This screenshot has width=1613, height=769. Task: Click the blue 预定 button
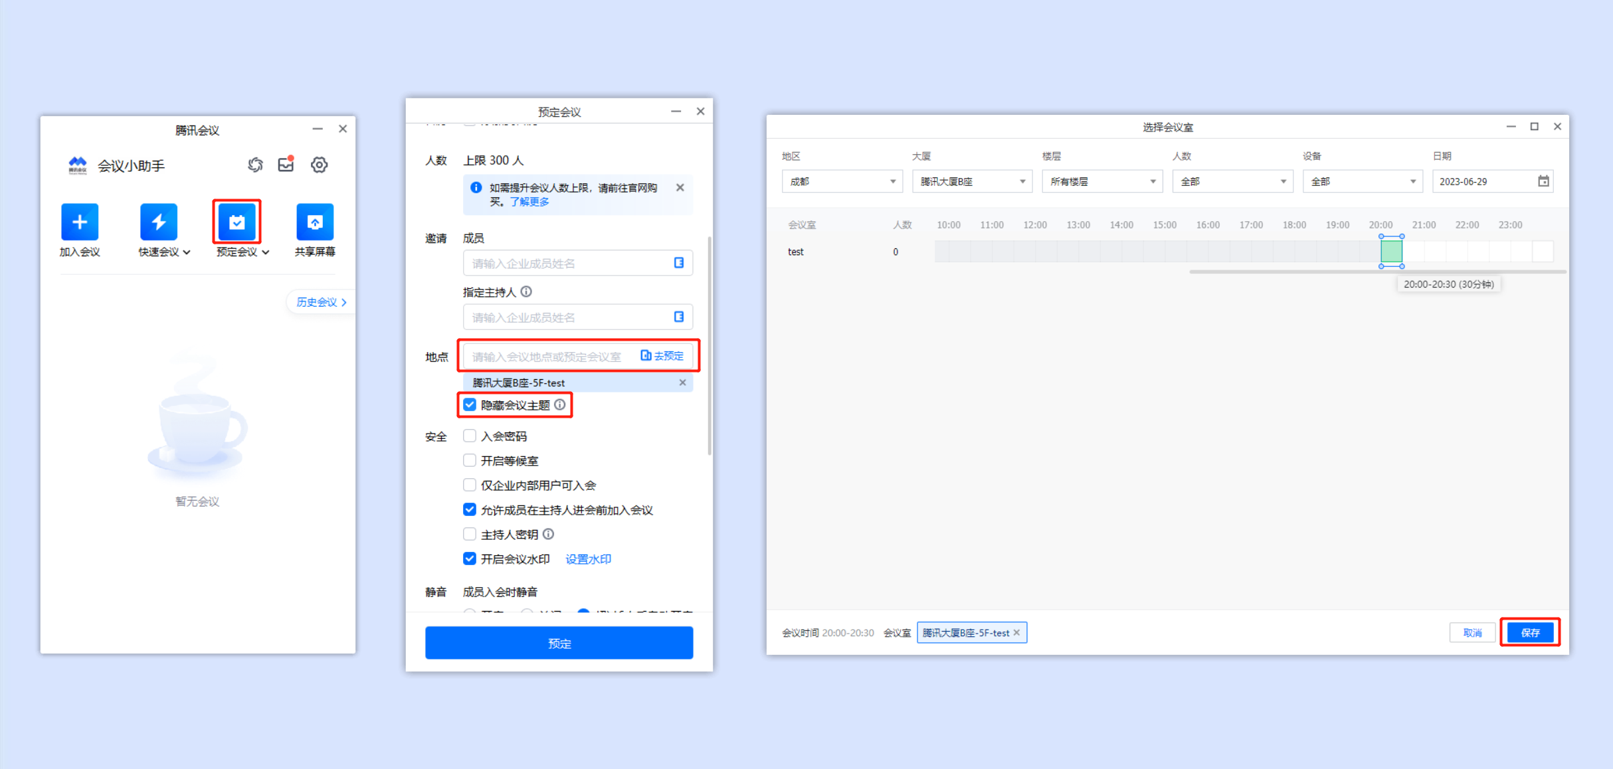click(x=559, y=643)
